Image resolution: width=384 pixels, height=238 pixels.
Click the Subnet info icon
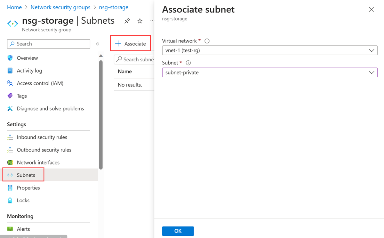pos(188,63)
